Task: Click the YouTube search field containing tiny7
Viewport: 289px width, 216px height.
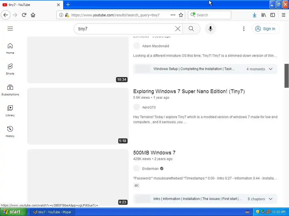Action: pos(125,29)
